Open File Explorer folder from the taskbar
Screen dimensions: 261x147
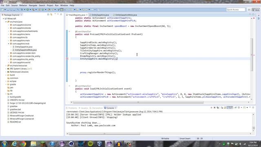coord(33,144)
